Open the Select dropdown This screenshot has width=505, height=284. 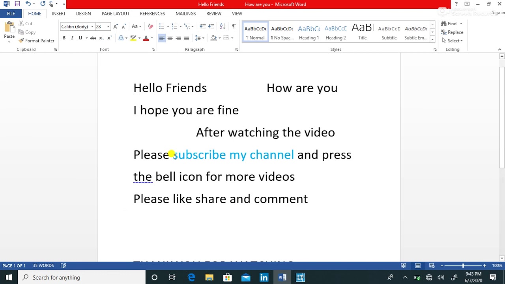pos(452,41)
